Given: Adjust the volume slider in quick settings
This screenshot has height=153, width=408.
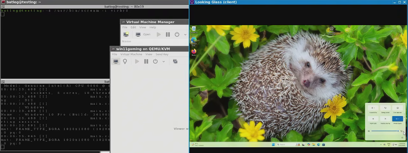Looking at the screenshot, I should (385, 131).
